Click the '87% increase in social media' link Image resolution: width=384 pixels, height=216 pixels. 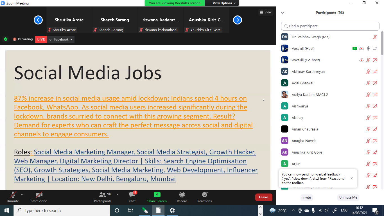pyautogui.click(x=133, y=116)
